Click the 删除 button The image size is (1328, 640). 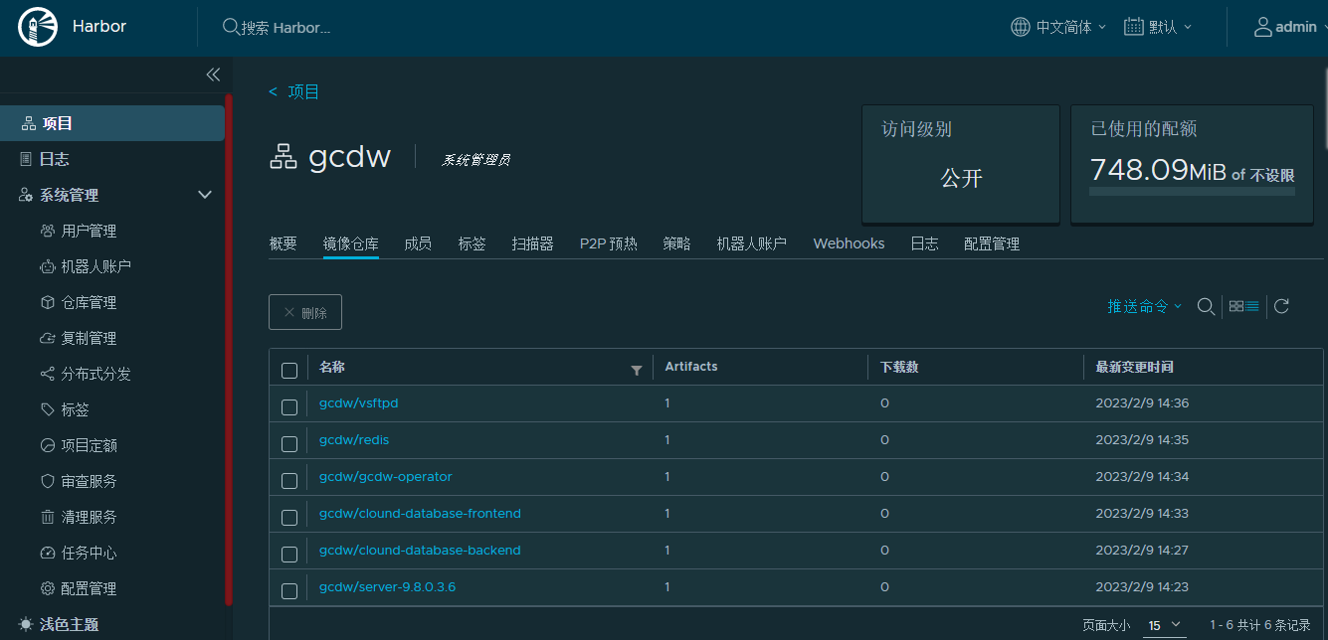coord(305,311)
